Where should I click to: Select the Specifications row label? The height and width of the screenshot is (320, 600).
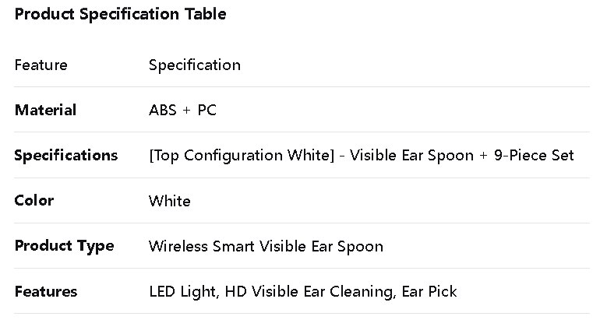coord(65,155)
